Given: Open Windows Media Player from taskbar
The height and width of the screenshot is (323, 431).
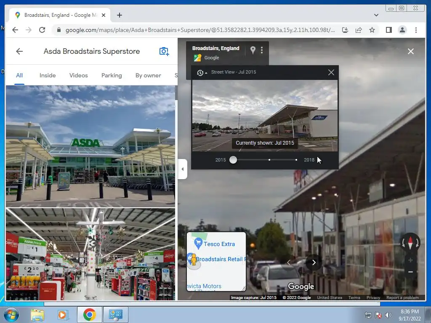Looking at the screenshot, I should coord(63,315).
